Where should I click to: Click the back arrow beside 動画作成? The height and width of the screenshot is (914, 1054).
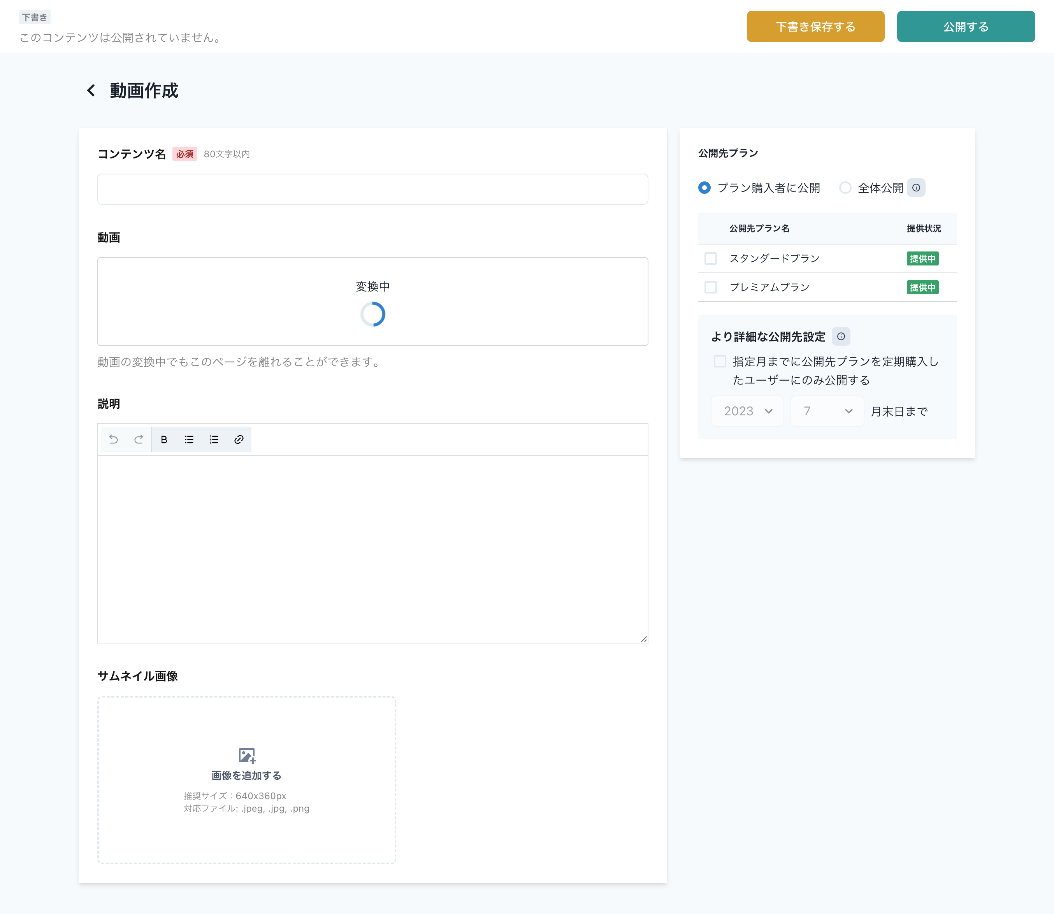[x=91, y=91]
